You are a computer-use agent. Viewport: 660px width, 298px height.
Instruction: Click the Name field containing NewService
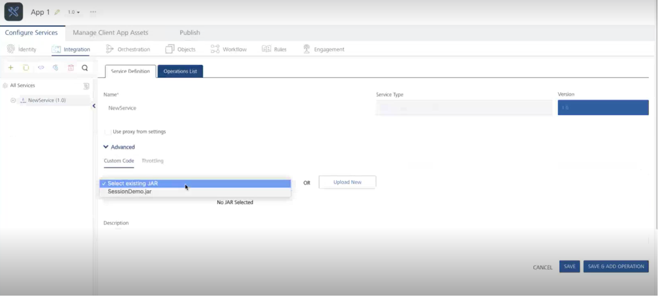pyautogui.click(x=237, y=108)
